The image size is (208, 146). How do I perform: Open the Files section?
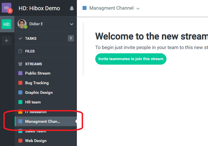[x=30, y=51]
